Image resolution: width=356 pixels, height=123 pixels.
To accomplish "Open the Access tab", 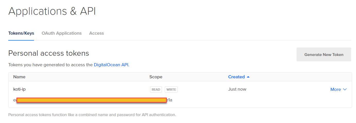I will [97, 33].
